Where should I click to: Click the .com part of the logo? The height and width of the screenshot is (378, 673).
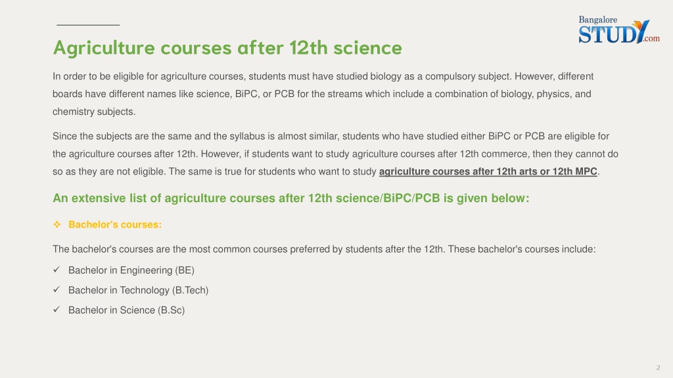(x=651, y=39)
